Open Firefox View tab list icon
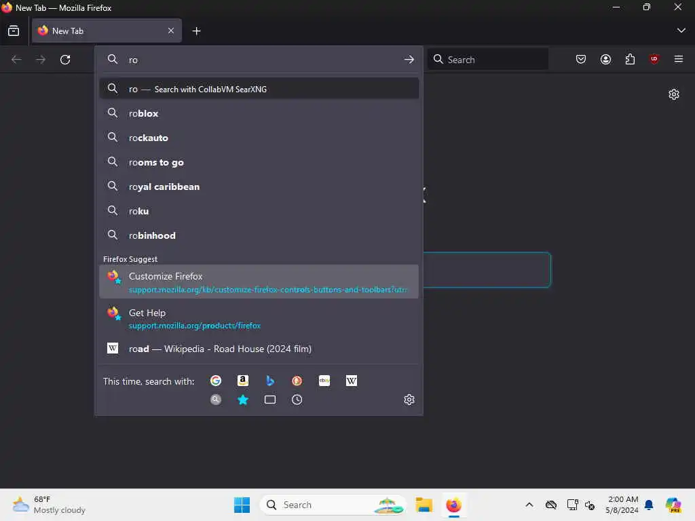Viewport: 695px width, 521px height. click(14, 31)
